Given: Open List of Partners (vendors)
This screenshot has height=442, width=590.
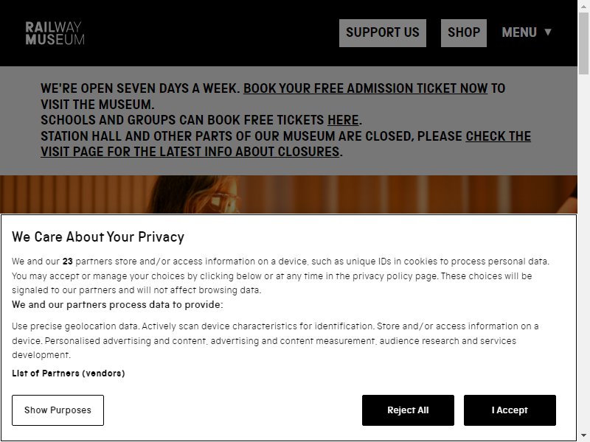Looking at the screenshot, I should pos(68,373).
